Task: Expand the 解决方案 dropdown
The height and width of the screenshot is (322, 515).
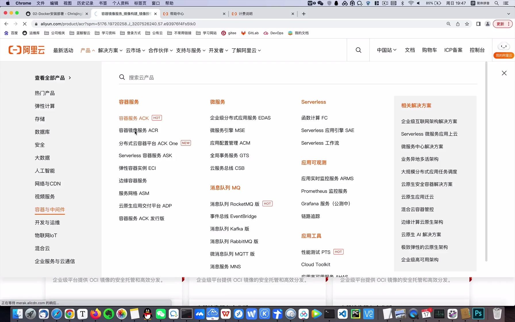Action: [x=110, y=50]
